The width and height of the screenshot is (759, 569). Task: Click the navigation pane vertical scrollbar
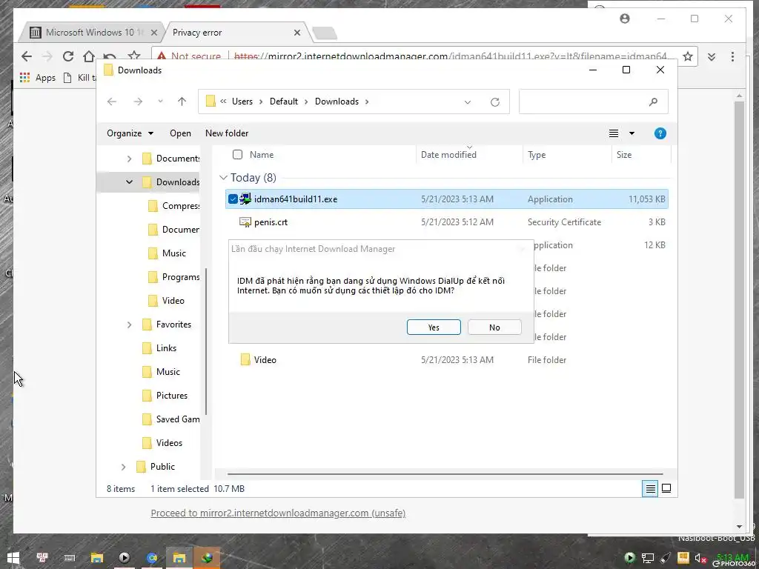coord(206,341)
